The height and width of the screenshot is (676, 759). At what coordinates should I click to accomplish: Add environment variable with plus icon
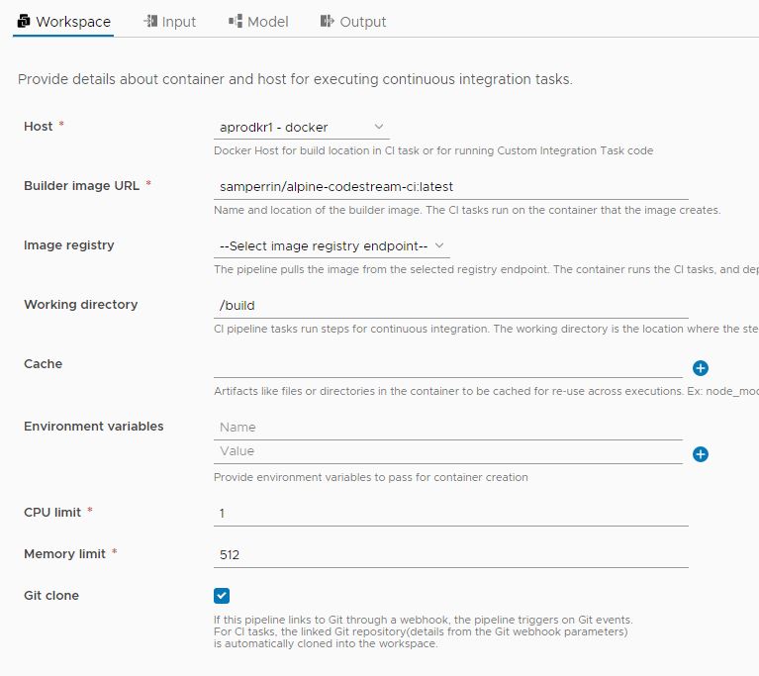[x=700, y=454]
